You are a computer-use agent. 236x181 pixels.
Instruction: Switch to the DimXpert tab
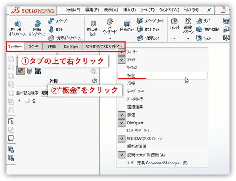tap(72, 47)
